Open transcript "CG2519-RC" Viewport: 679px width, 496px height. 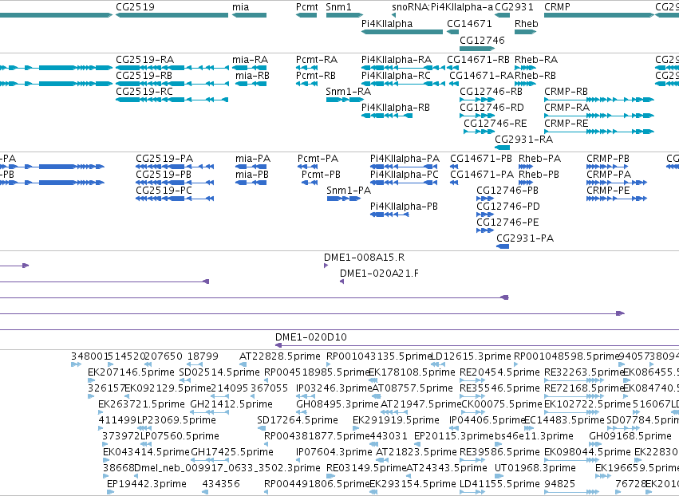(x=144, y=92)
